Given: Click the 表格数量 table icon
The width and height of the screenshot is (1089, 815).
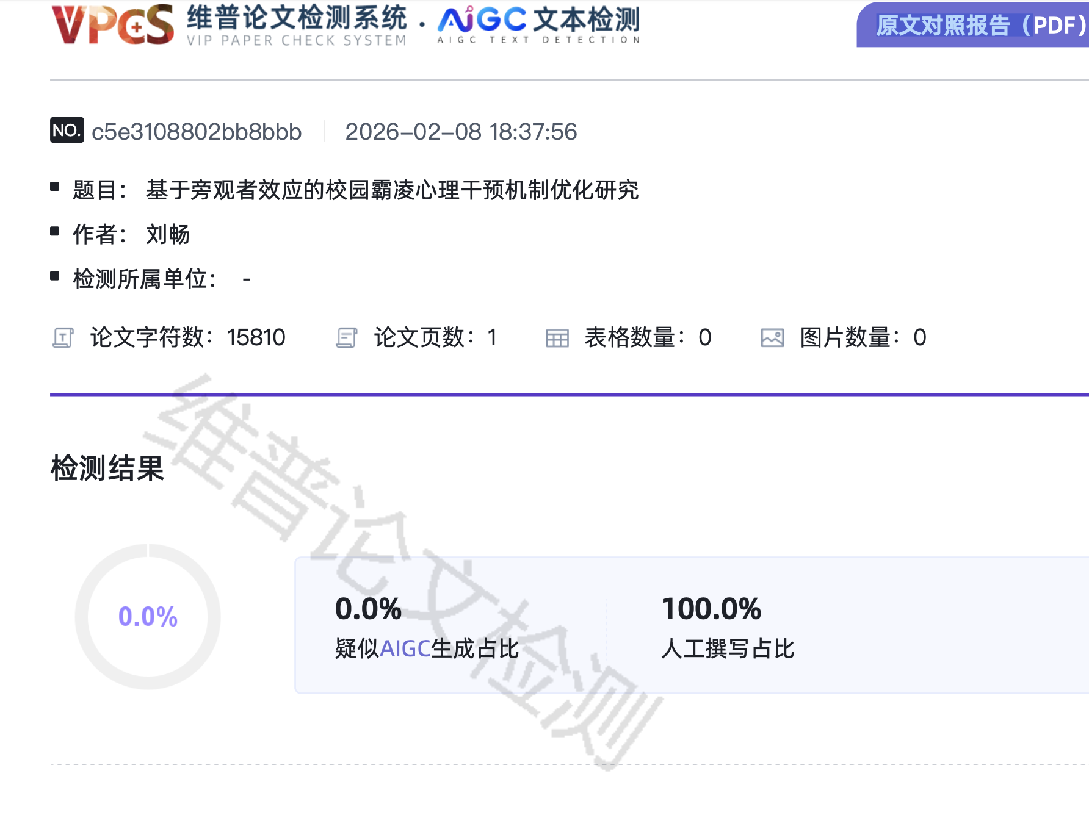Looking at the screenshot, I should click(557, 337).
